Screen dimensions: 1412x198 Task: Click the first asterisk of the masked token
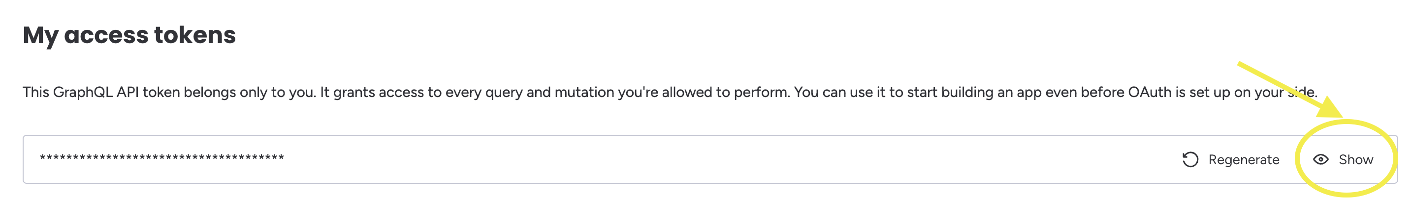point(43,158)
